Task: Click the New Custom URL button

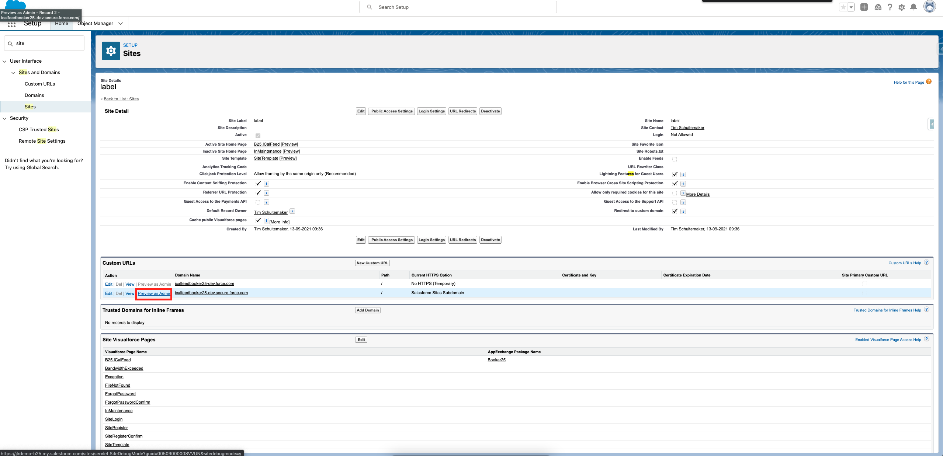Action: (x=372, y=263)
